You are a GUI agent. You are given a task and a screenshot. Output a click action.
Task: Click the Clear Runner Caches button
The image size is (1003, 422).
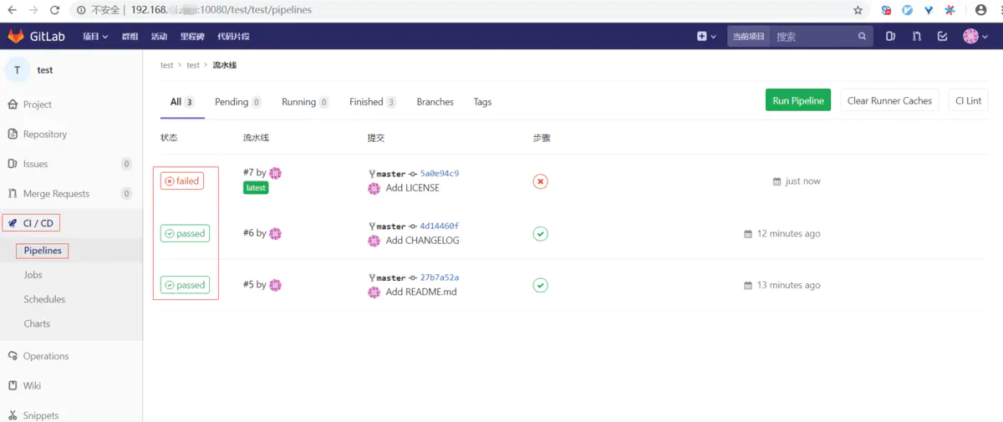pos(889,100)
